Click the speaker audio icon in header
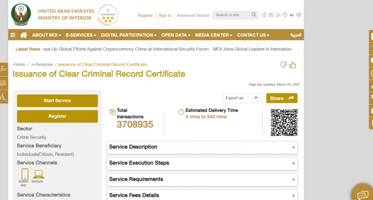Screen dimensions: 373x200 click(291, 15)
